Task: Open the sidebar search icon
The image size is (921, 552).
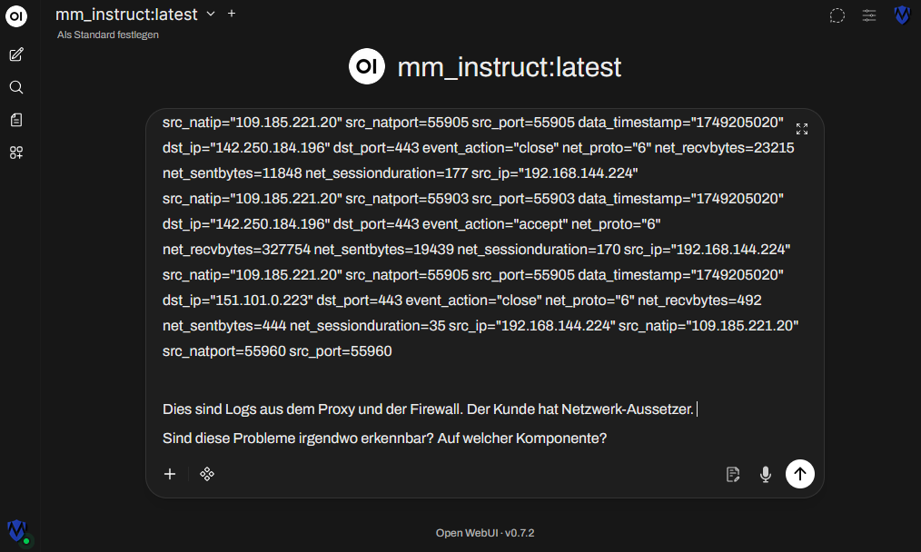Action: point(16,87)
